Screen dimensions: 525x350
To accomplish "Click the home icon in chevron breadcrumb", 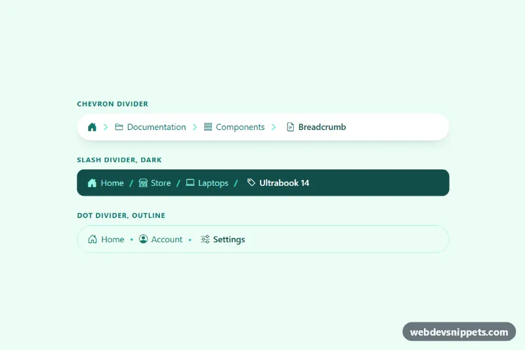I will coord(92,127).
